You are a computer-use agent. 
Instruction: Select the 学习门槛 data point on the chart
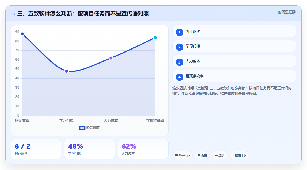pos(67,71)
